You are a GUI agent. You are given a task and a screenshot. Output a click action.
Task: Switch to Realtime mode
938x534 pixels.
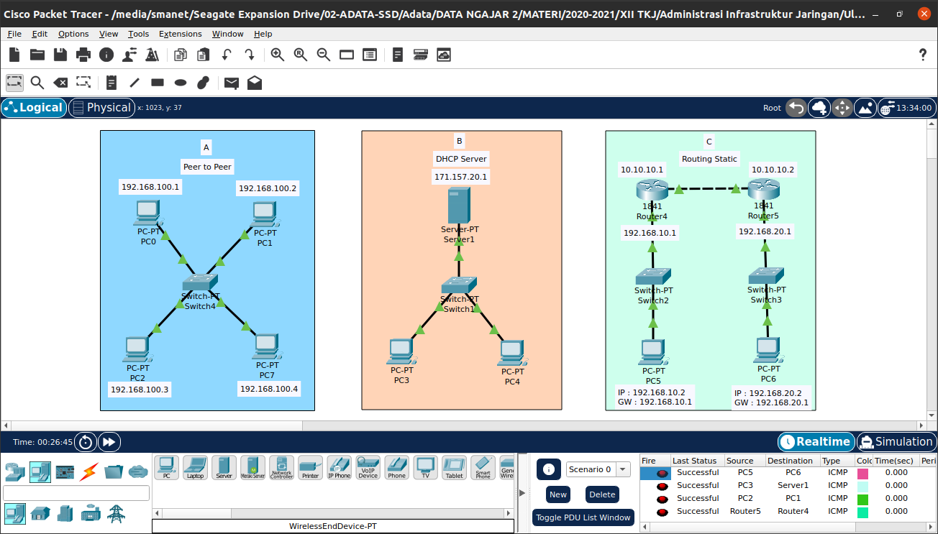point(816,442)
